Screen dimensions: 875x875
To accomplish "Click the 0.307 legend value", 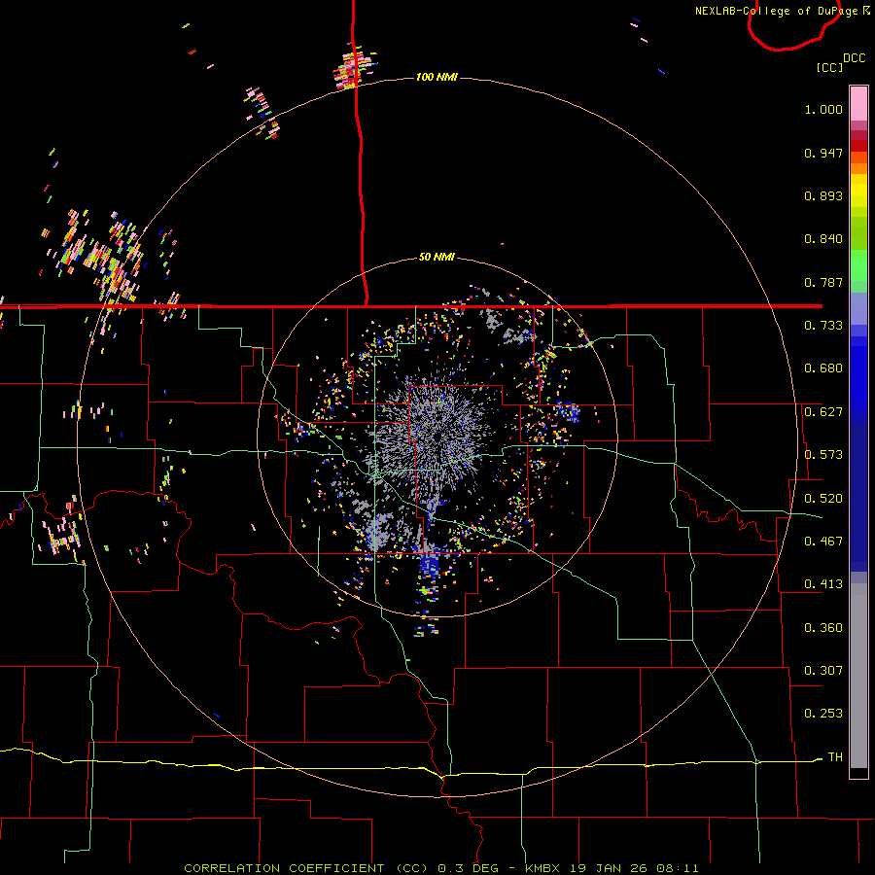I will coord(823,671).
